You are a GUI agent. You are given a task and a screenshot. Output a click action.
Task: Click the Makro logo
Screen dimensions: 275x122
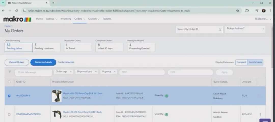[x=17, y=19]
